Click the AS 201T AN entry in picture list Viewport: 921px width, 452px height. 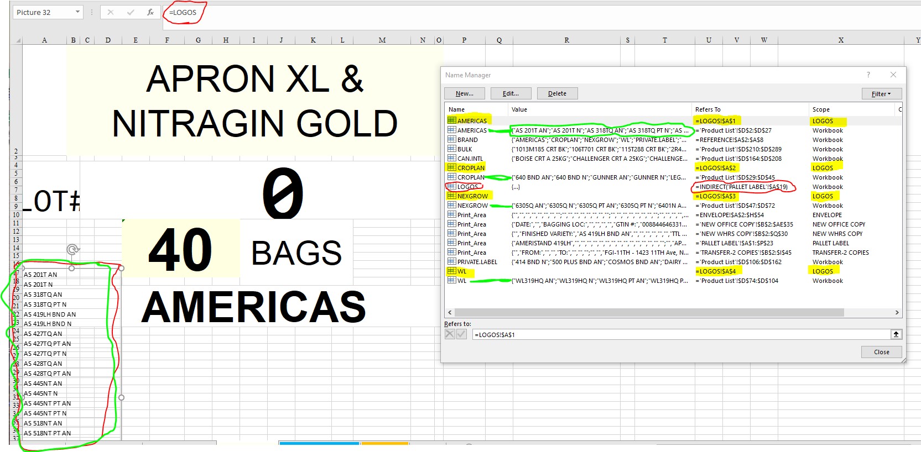(x=40, y=275)
